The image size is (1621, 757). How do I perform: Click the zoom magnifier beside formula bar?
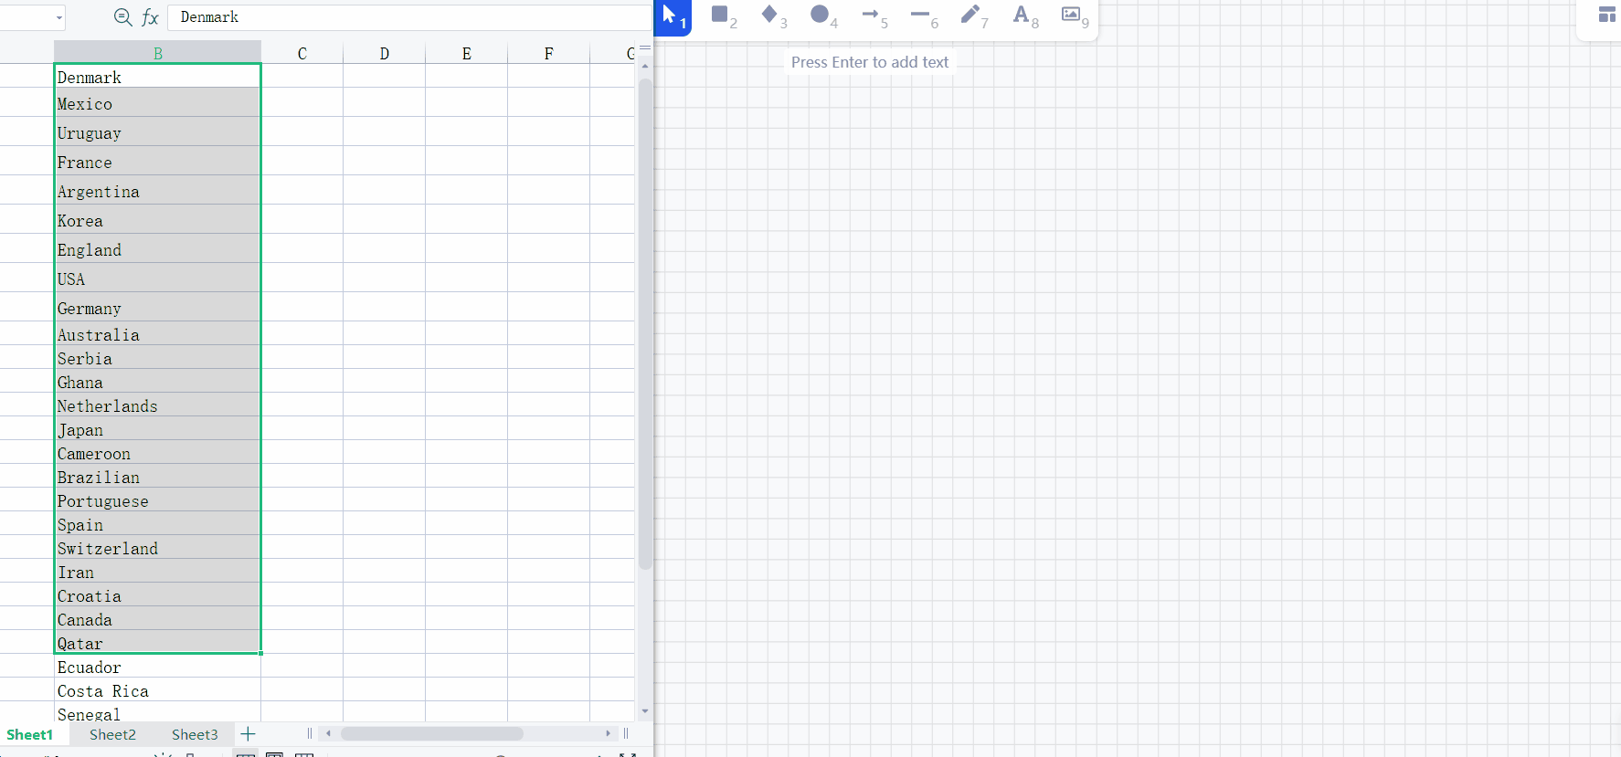click(x=122, y=17)
